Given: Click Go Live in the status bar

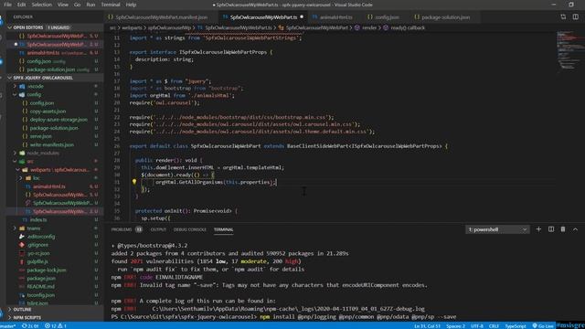Looking at the screenshot, I should 543,325.
